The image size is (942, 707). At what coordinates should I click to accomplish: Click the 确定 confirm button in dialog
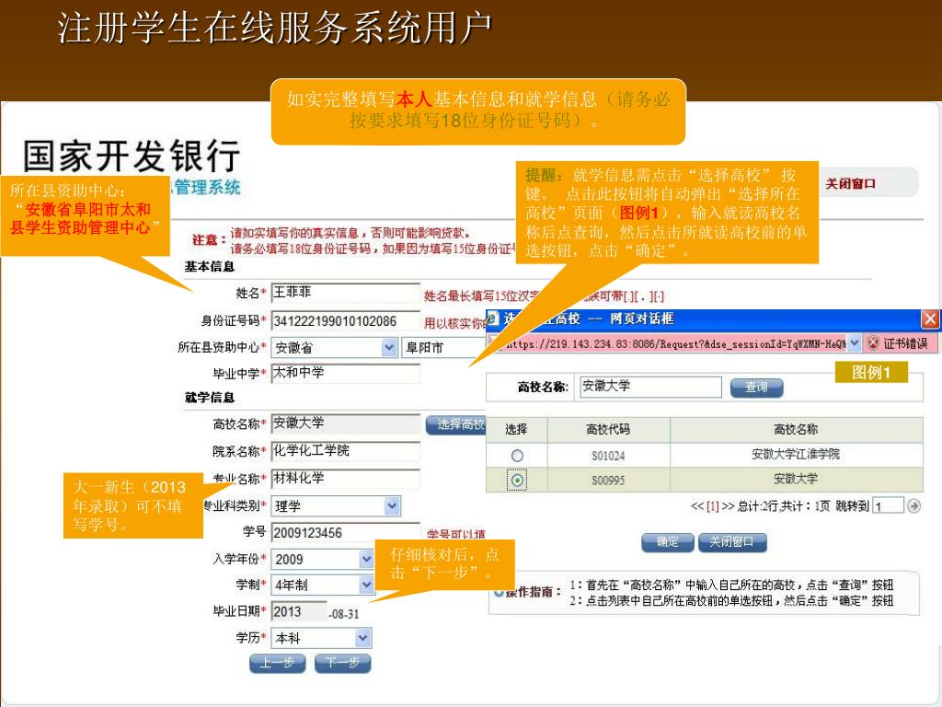point(668,542)
